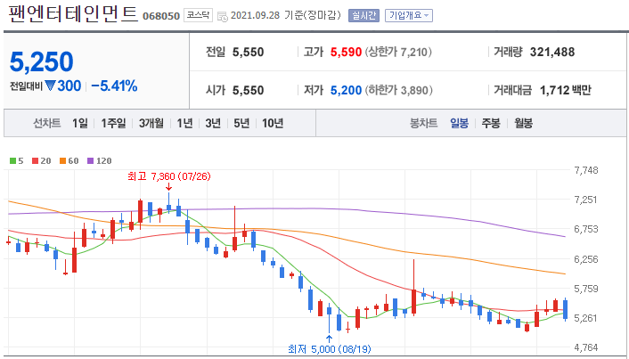Select the 10년 line chart period
Viewport: 629px width, 359px height.
(x=273, y=123)
